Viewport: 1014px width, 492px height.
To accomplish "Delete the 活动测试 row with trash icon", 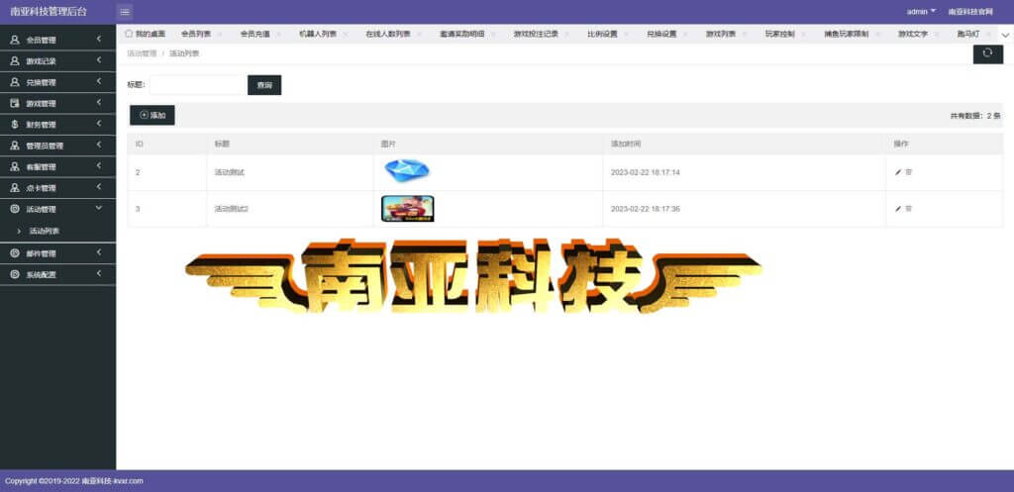I will tap(909, 172).
